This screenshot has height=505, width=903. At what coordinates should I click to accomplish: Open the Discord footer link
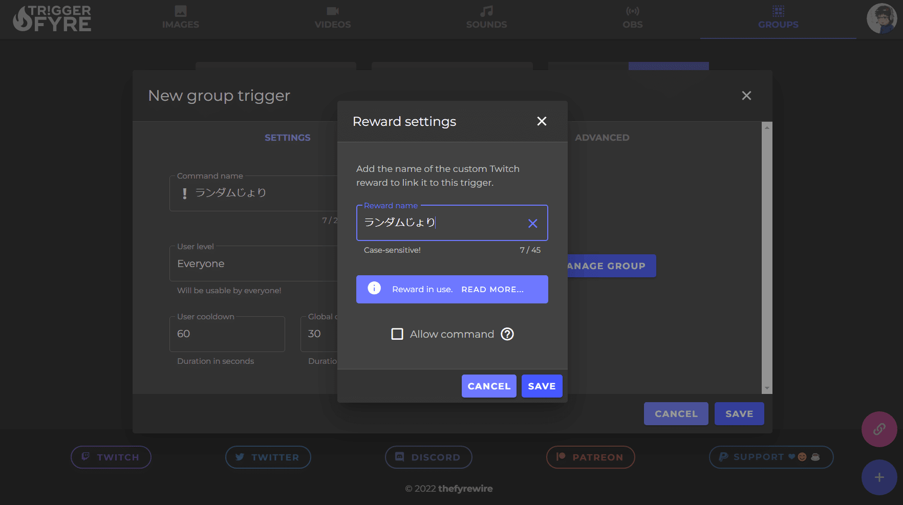428,457
